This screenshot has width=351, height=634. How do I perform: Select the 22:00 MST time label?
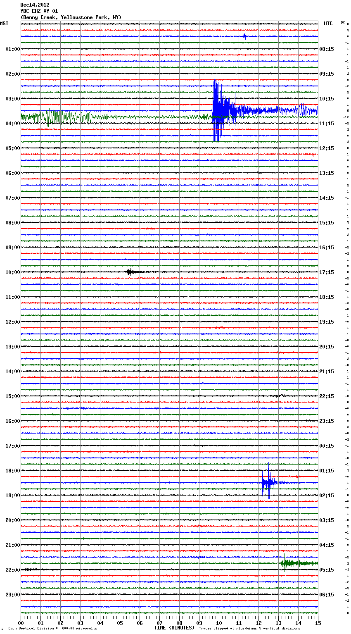13,570
